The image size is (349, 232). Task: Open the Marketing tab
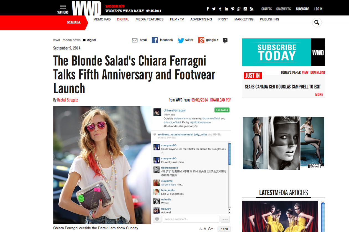click(244, 19)
